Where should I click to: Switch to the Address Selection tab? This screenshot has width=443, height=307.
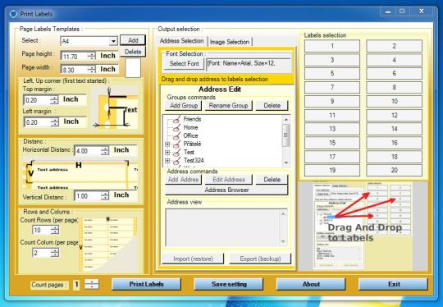(x=181, y=41)
